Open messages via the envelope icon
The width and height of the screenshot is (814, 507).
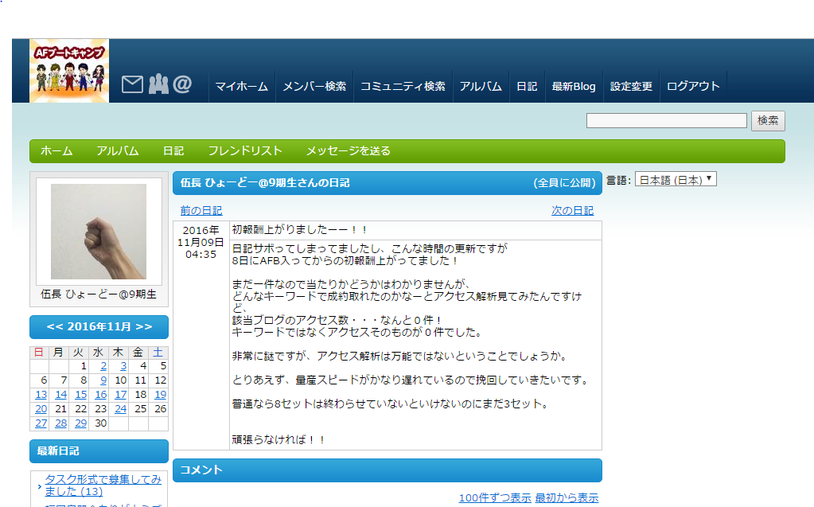point(132,84)
